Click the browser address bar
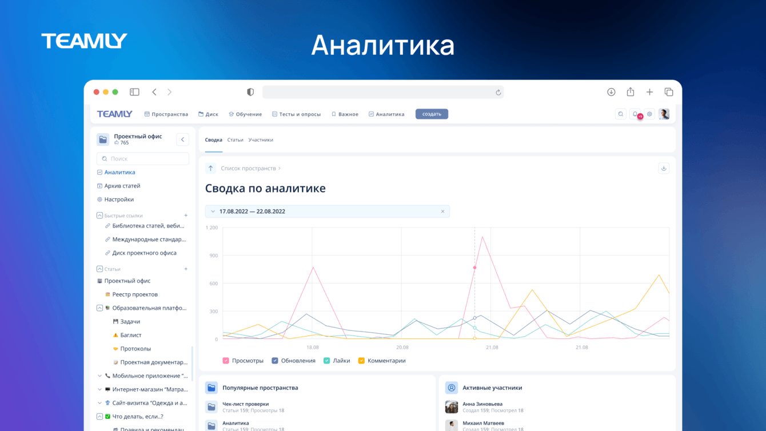Image resolution: width=766 pixels, height=431 pixels. click(383, 92)
